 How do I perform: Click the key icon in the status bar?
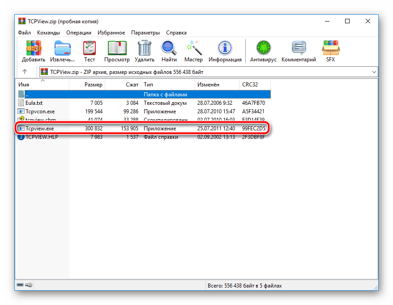tap(29, 285)
